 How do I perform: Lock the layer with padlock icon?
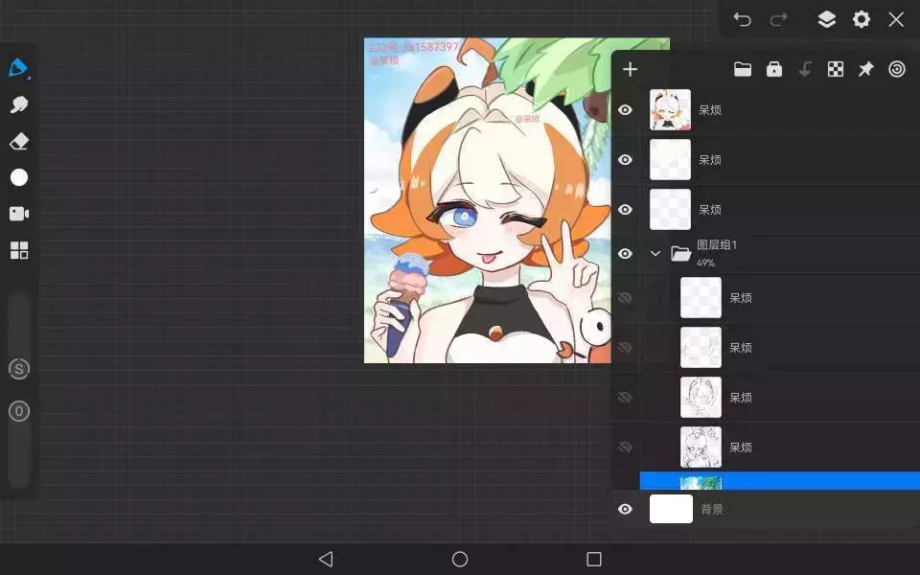[774, 69]
